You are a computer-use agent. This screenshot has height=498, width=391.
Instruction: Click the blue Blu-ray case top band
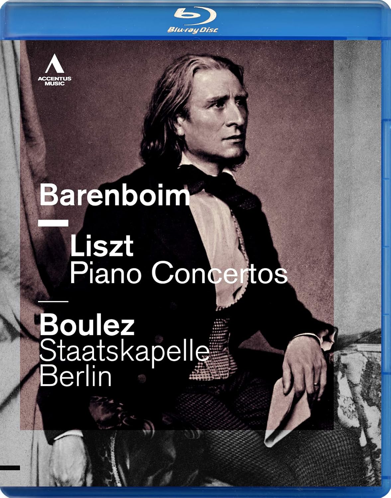click(195, 20)
